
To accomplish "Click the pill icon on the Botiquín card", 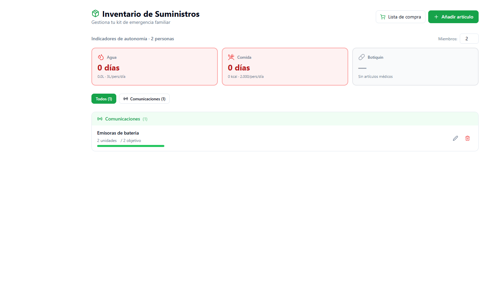I will [x=361, y=57].
